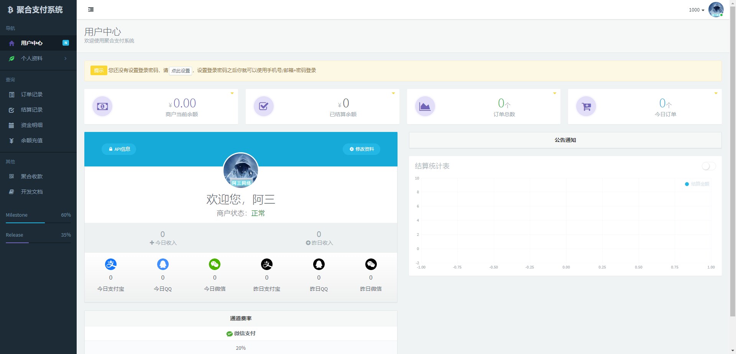Open the 1000 user account dropdown
The height and width of the screenshot is (354, 736).
point(697,10)
